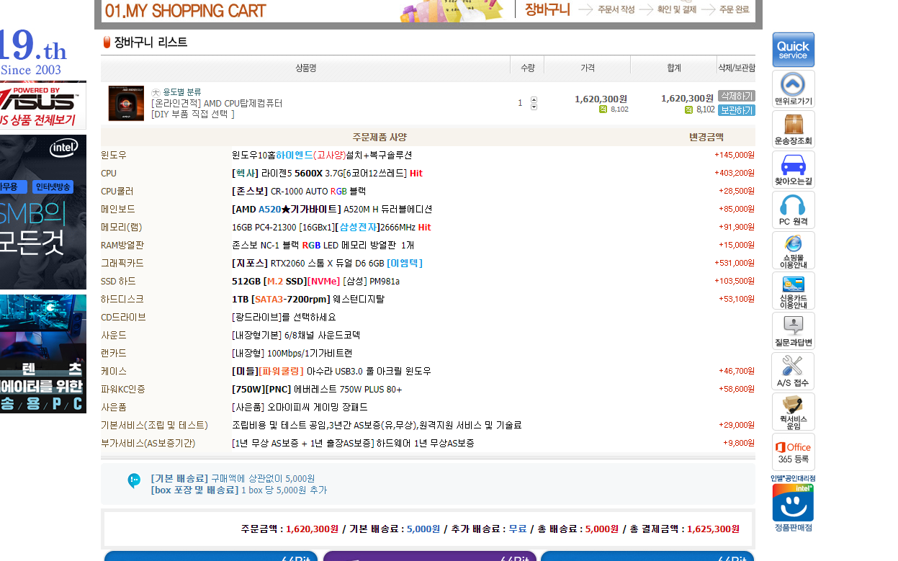898x561 pixels.
Task: Open A/S 접수 repair request icon
Action: coord(793,372)
